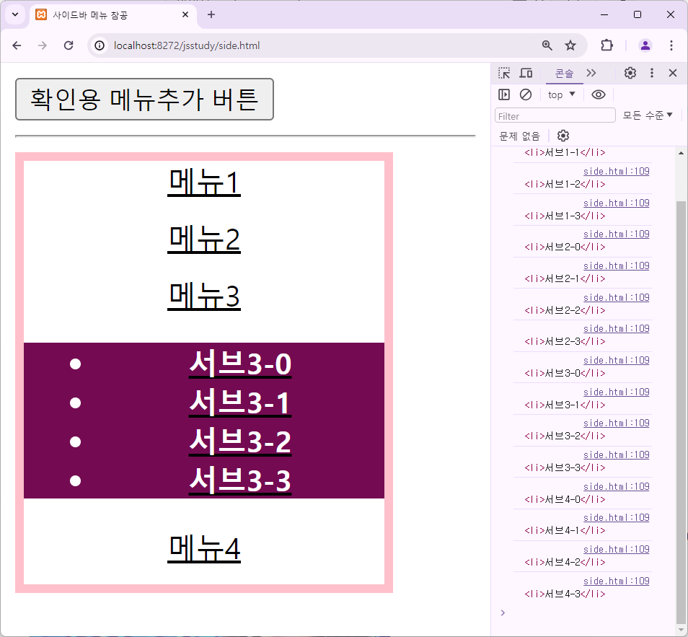Click the console Filter input field

click(x=555, y=116)
